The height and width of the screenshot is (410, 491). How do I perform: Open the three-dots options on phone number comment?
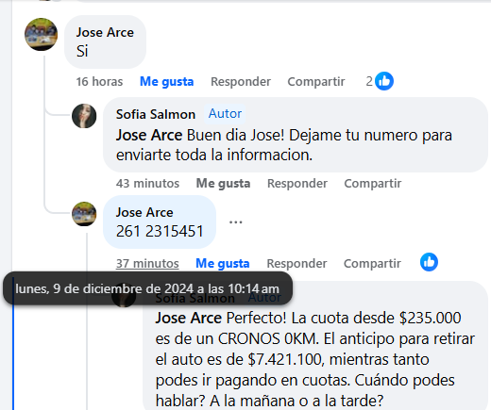[236, 222]
